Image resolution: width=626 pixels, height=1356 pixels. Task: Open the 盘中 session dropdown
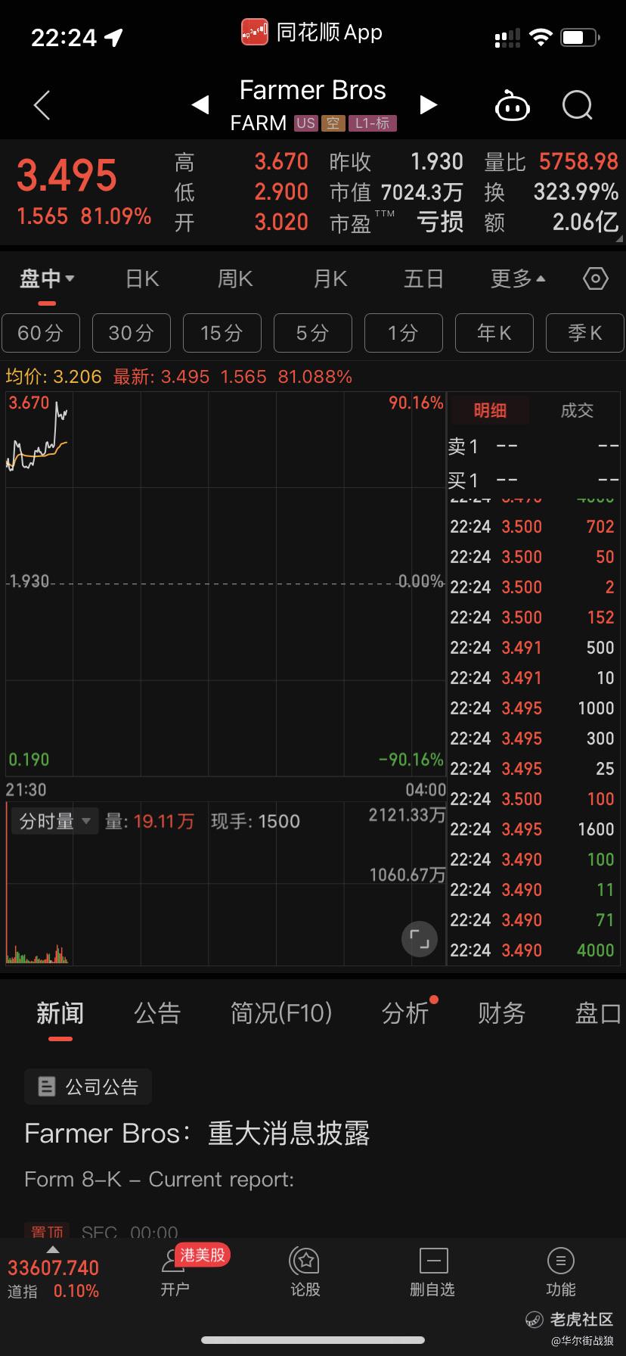pyautogui.click(x=47, y=279)
